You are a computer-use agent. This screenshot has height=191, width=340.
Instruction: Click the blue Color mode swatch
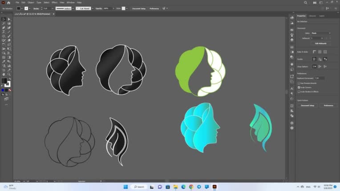pos(3,90)
